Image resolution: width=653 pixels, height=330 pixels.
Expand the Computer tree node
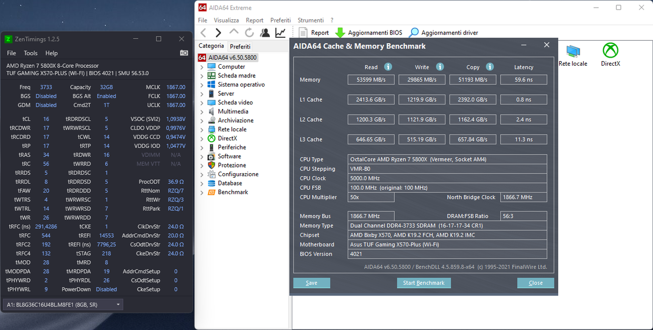click(x=202, y=67)
